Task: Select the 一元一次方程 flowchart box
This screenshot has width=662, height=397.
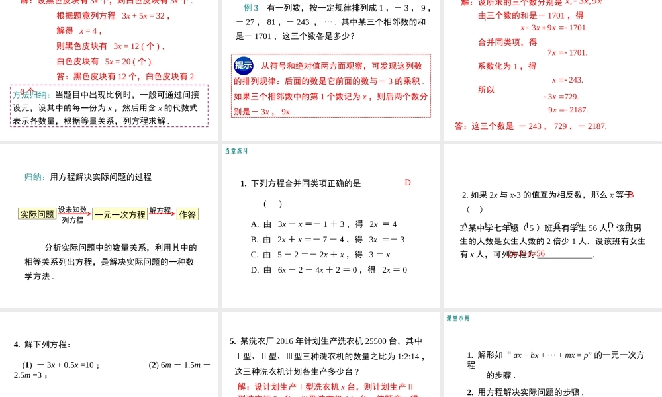Action: pos(120,215)
